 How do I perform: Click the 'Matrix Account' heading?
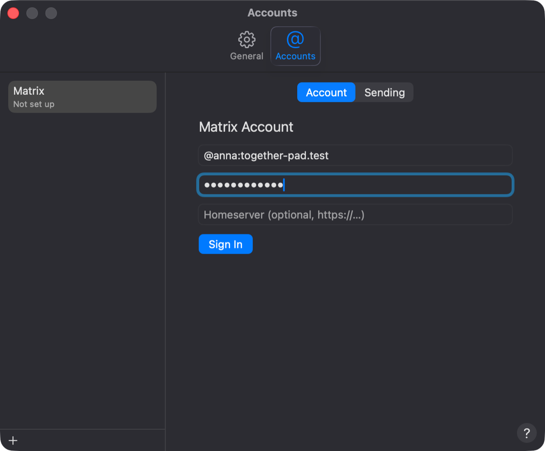pos(246,127)
